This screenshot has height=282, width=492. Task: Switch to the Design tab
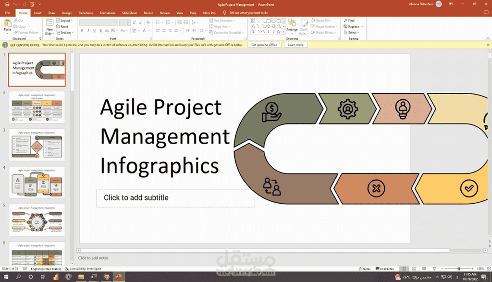(67, 13)
